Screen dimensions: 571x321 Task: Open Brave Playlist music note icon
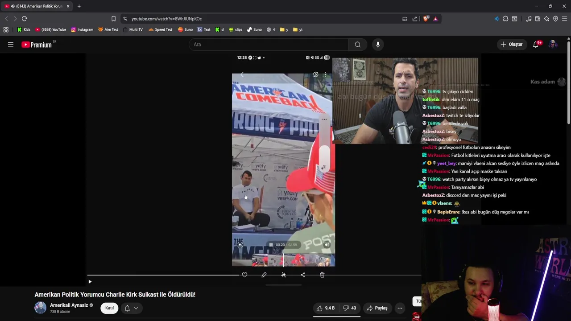pyautogui.click(x=529, y=19)
